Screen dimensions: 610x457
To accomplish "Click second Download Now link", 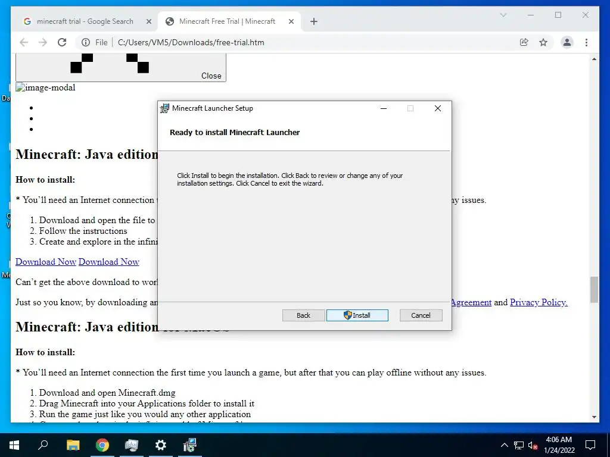I will click(x=108, y=262).
